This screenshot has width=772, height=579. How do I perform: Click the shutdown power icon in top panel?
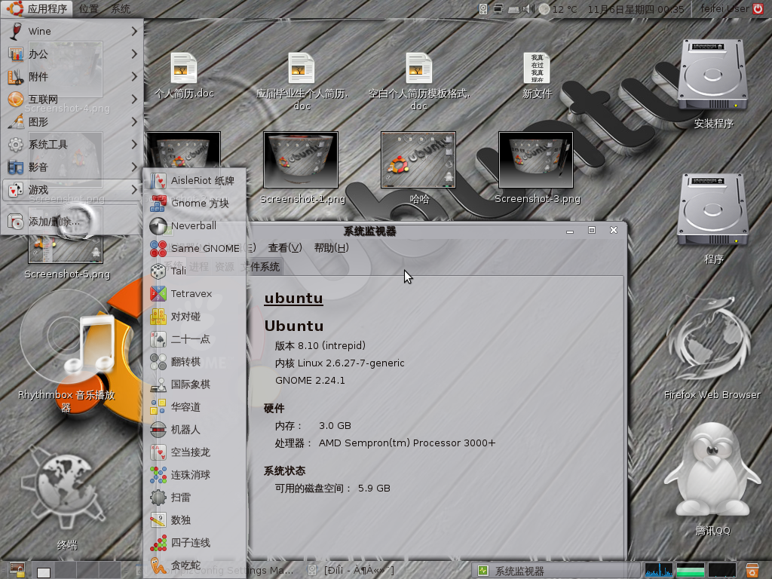(x=758, y=8)
